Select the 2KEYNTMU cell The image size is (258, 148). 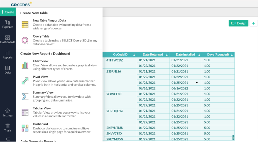(121, 128)
